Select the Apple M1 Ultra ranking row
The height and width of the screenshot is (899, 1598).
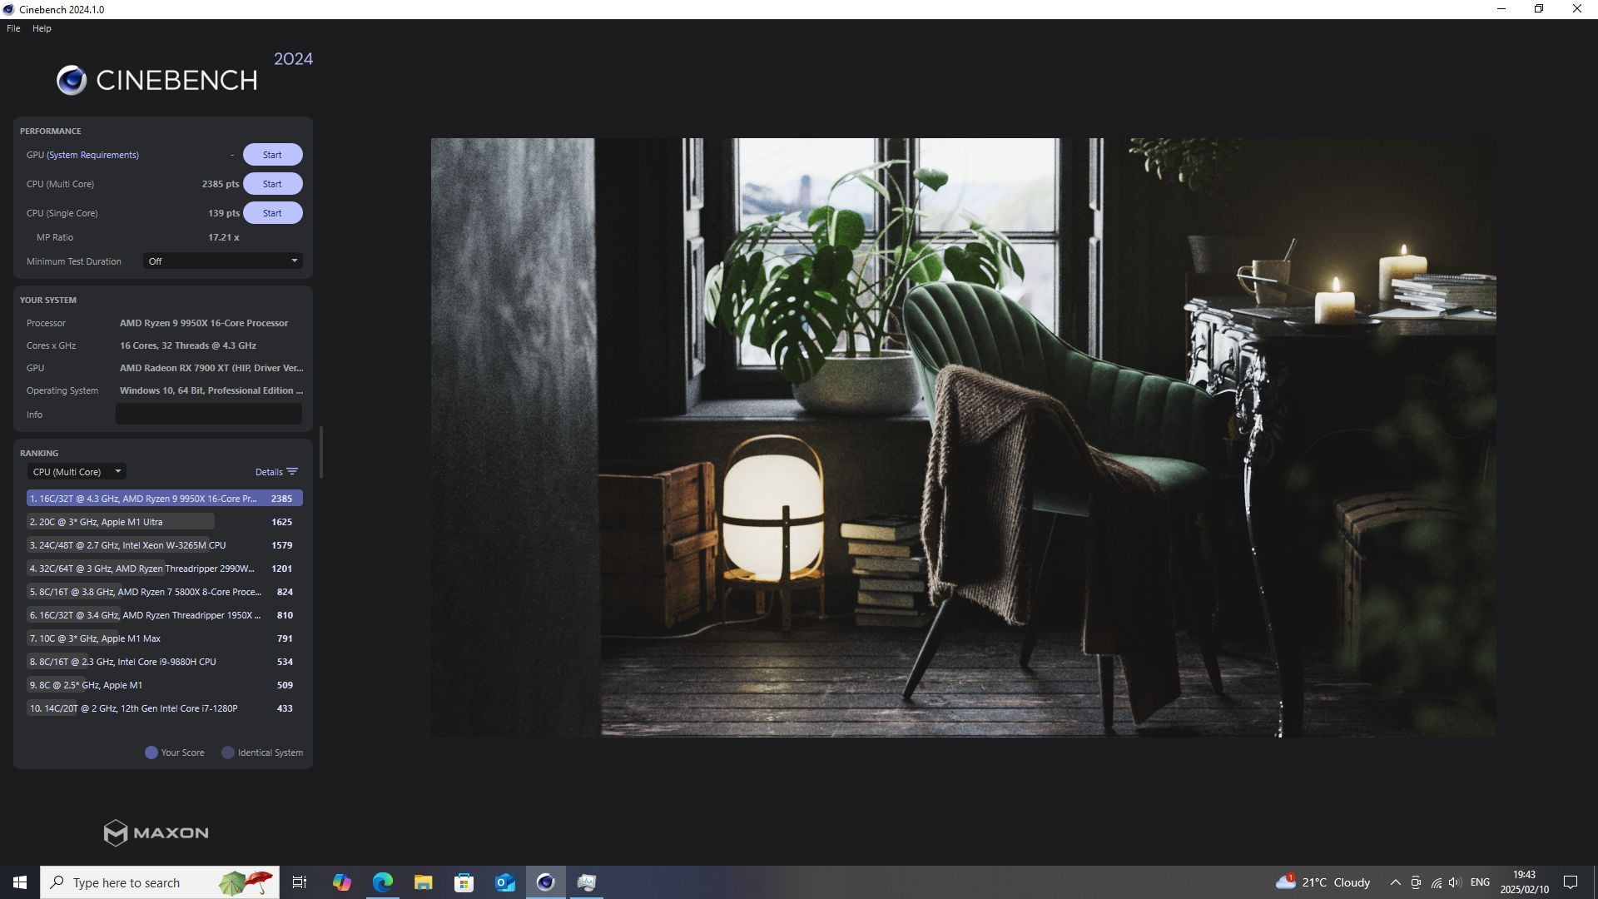(x=164, y=522)
